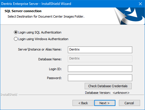The image size is (145, 110).
Task: Click Check Database Credentials button
Action: click(108, 86)
